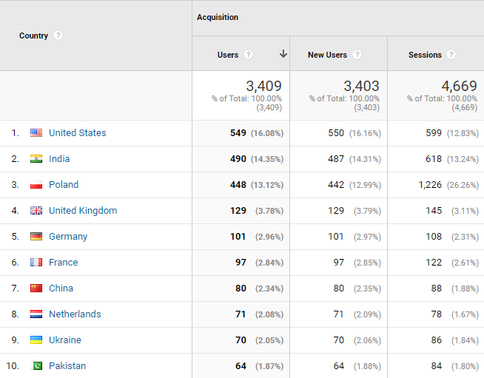Click the United Kingdom flag icon
Screen dimensions: 484x378
(36, 211)
